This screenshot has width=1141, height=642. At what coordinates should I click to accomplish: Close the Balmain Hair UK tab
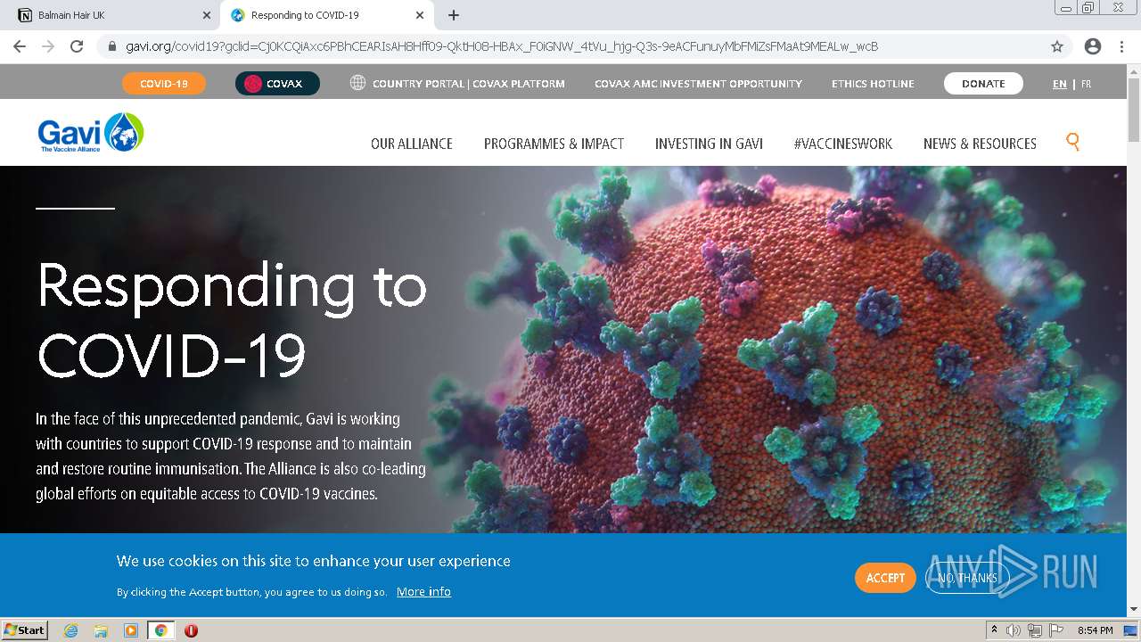click(206, 15)
